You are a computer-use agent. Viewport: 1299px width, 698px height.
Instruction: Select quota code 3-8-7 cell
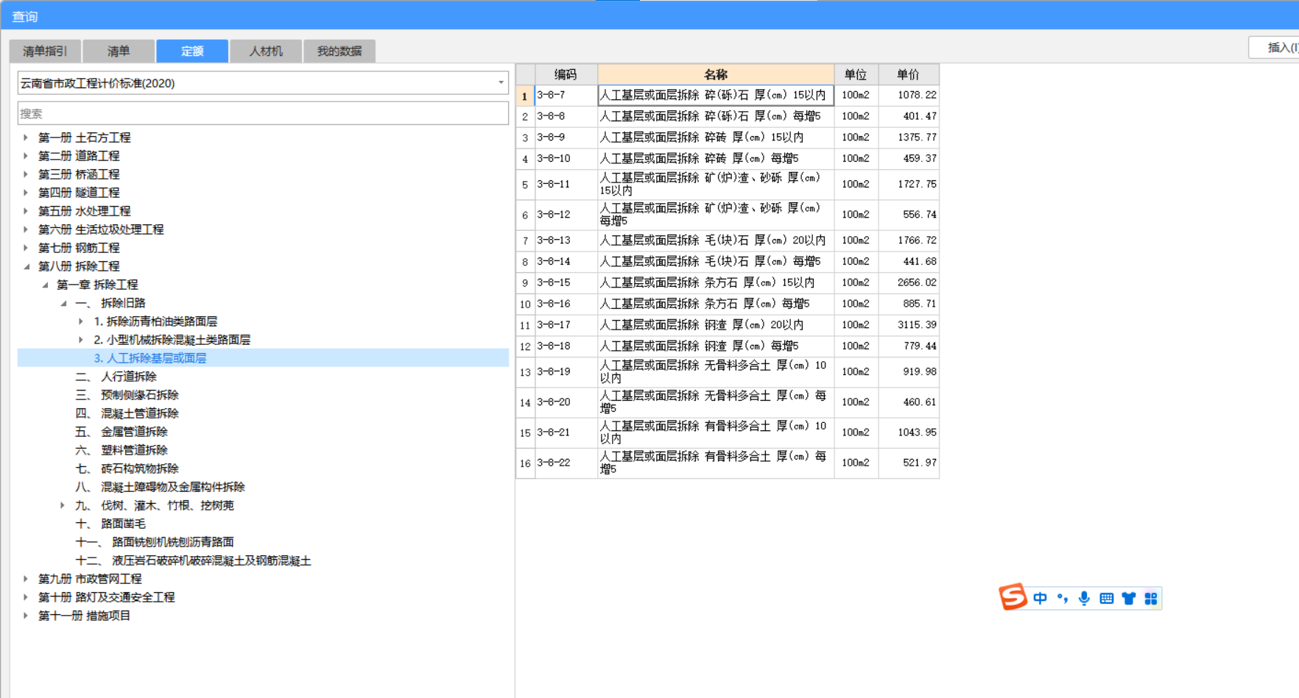click(566, 95)
